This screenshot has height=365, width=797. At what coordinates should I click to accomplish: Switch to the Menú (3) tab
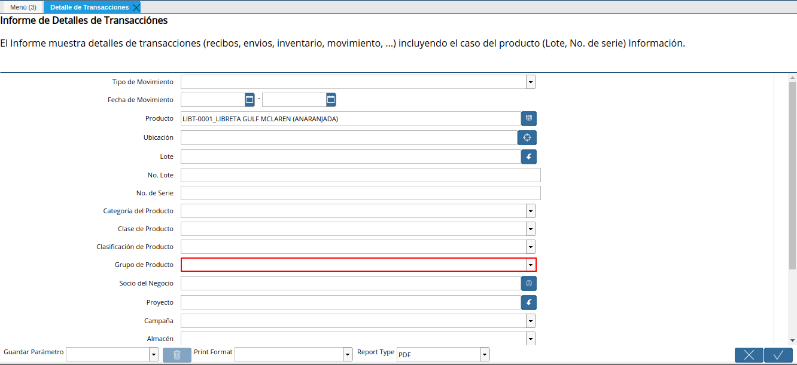[x=23, y=7]
